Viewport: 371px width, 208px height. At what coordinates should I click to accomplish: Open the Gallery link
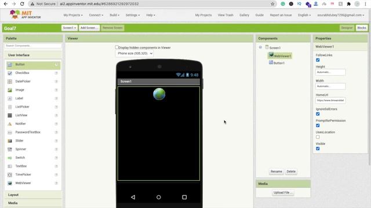click(244, 15)
